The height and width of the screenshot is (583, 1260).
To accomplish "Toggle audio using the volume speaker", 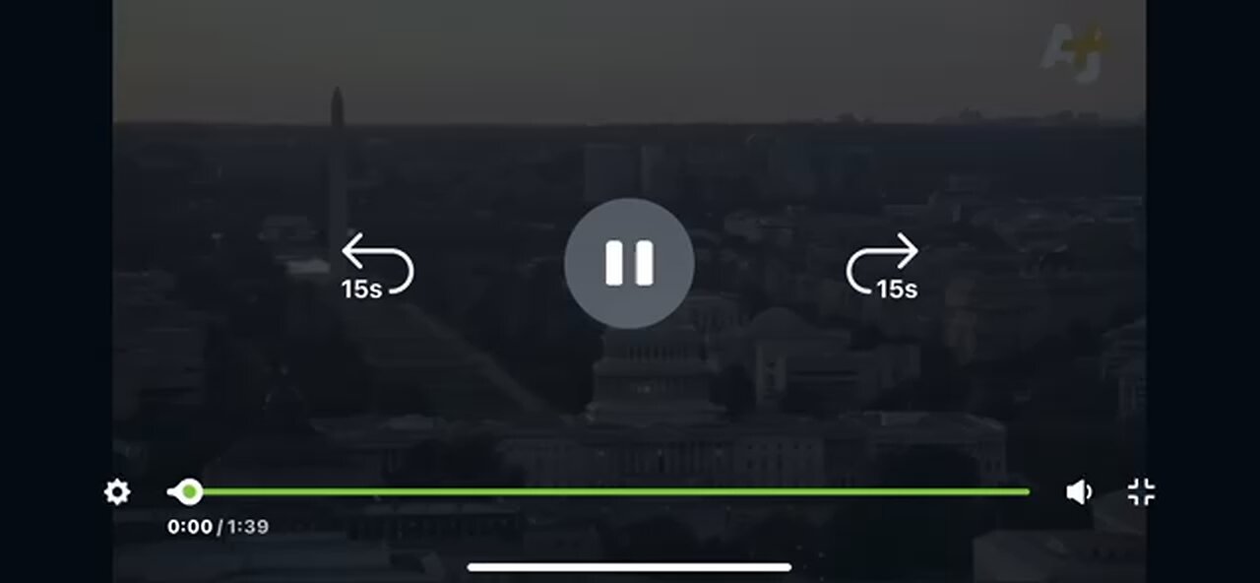I will pos(1079,491).
